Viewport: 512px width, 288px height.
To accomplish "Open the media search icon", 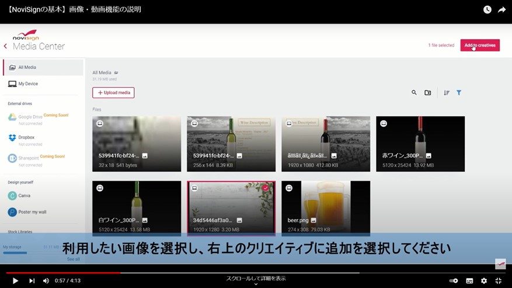I will (414, 92).
